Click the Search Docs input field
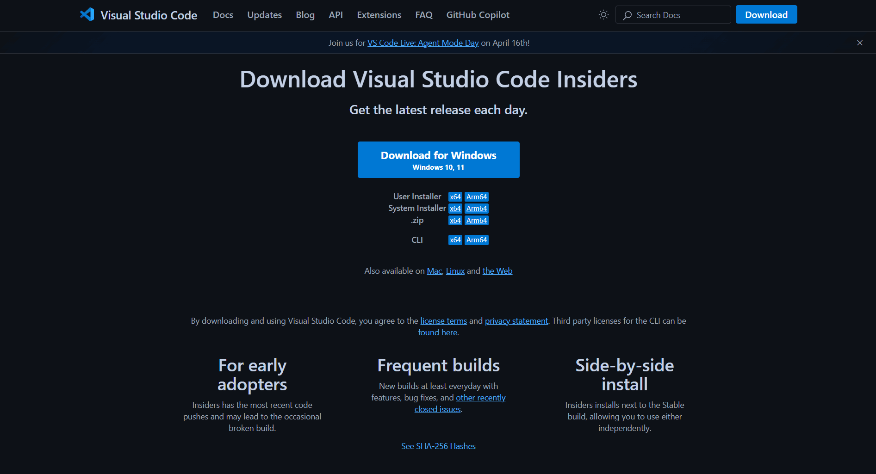The image size is (876, 474). (673, 15)
